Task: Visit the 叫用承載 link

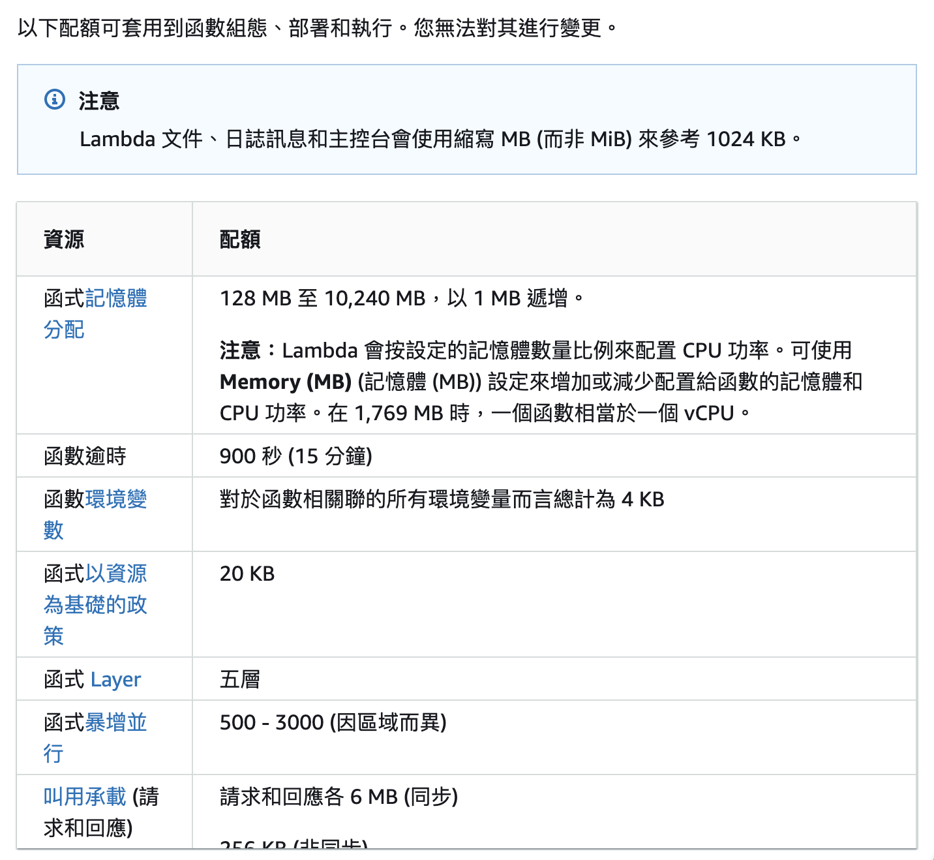Action: pyautogui.click(x=85, y=797)
